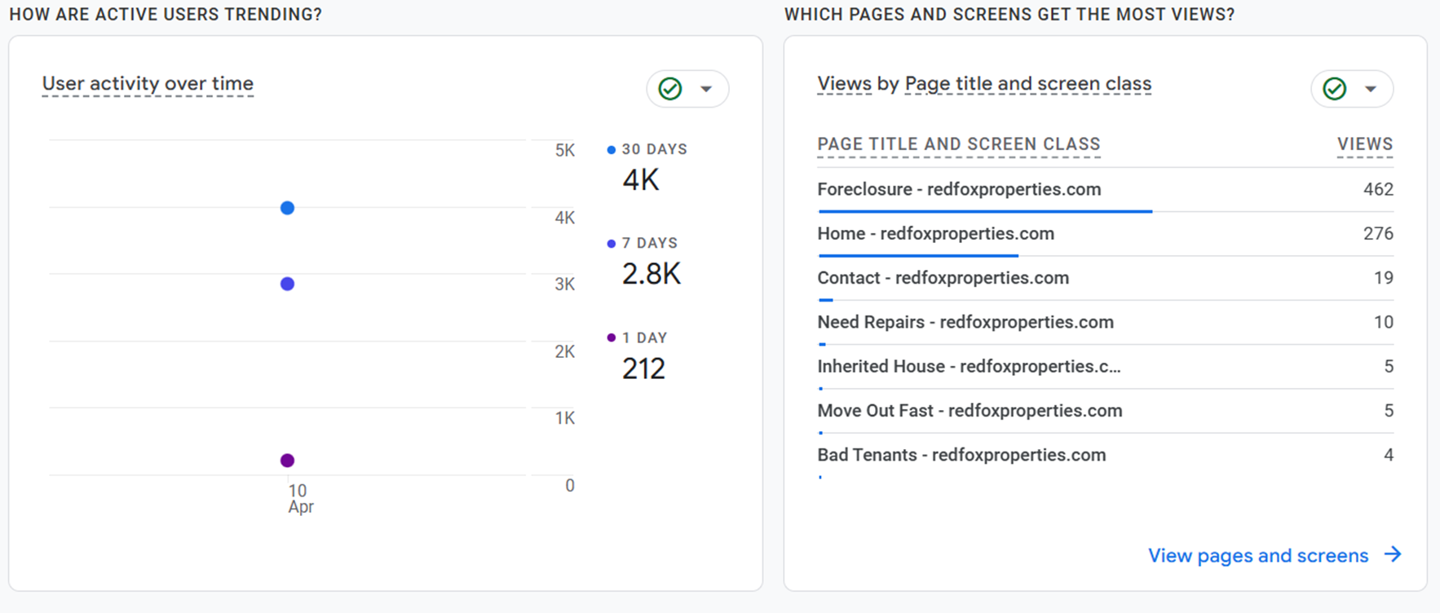Open dropdown arrow on Views by Page title card

pyautogui.click(x=1371, y=89)
